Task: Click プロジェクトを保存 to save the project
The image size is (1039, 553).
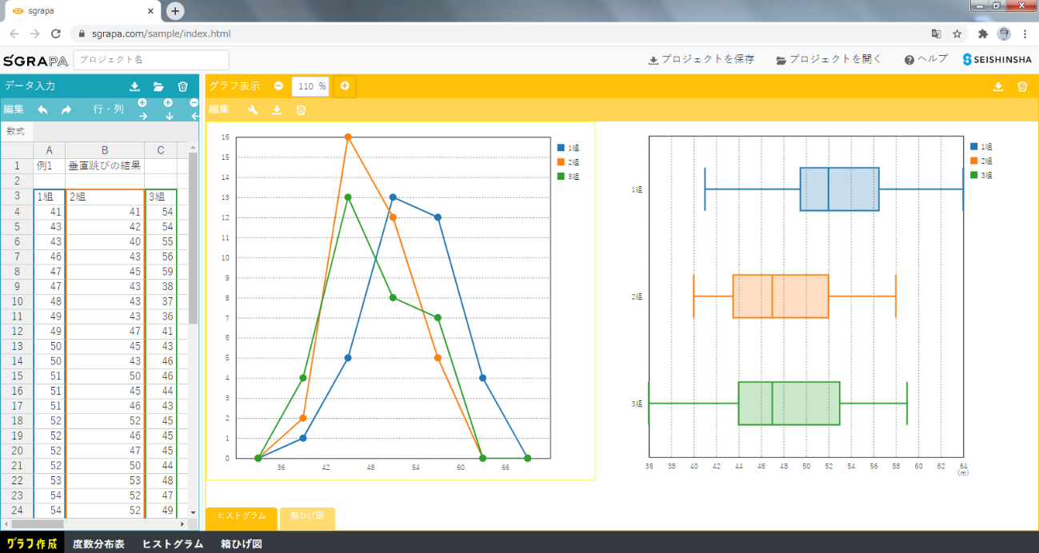Action: (x=701, y=60)
